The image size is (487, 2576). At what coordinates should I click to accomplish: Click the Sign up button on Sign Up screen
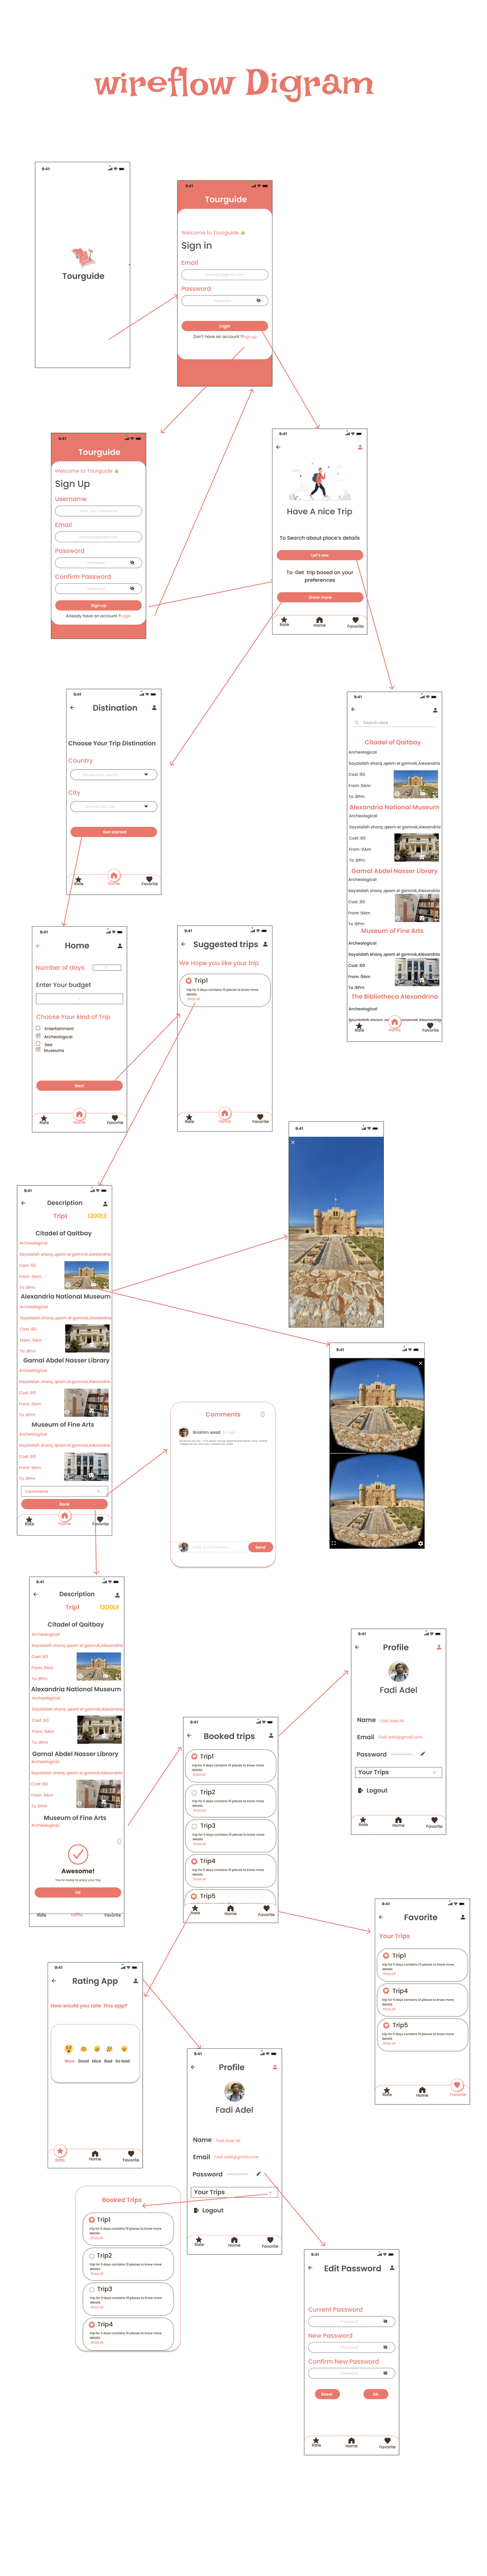click(x=98, y=605)
